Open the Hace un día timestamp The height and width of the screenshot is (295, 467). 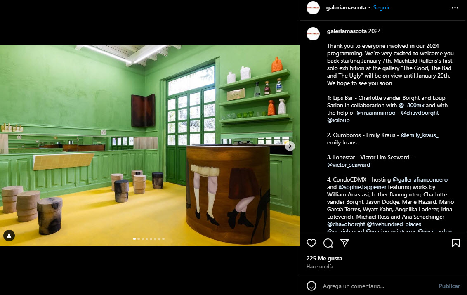(x=320, y=267)
